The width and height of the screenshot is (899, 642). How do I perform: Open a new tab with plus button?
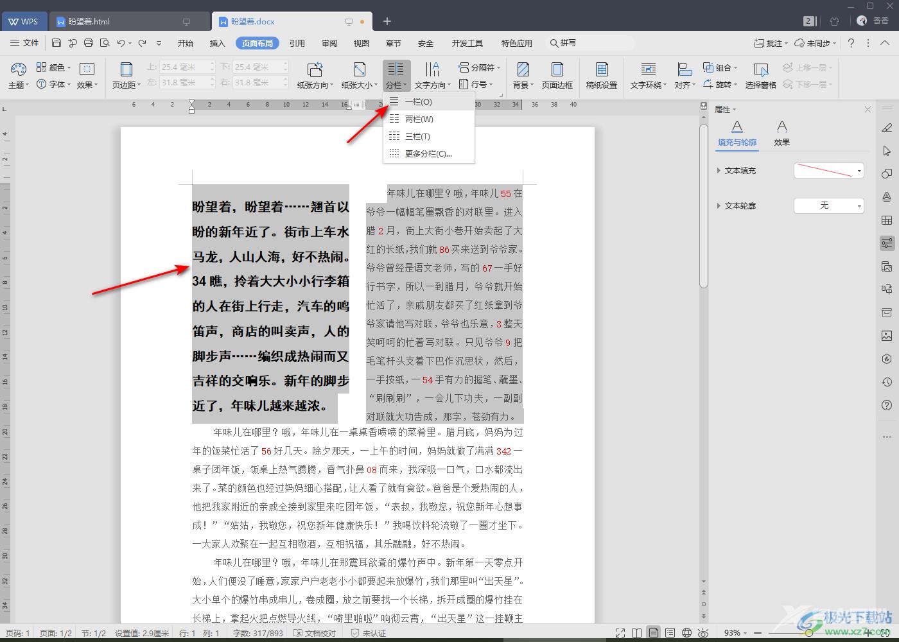click(387, 21)
